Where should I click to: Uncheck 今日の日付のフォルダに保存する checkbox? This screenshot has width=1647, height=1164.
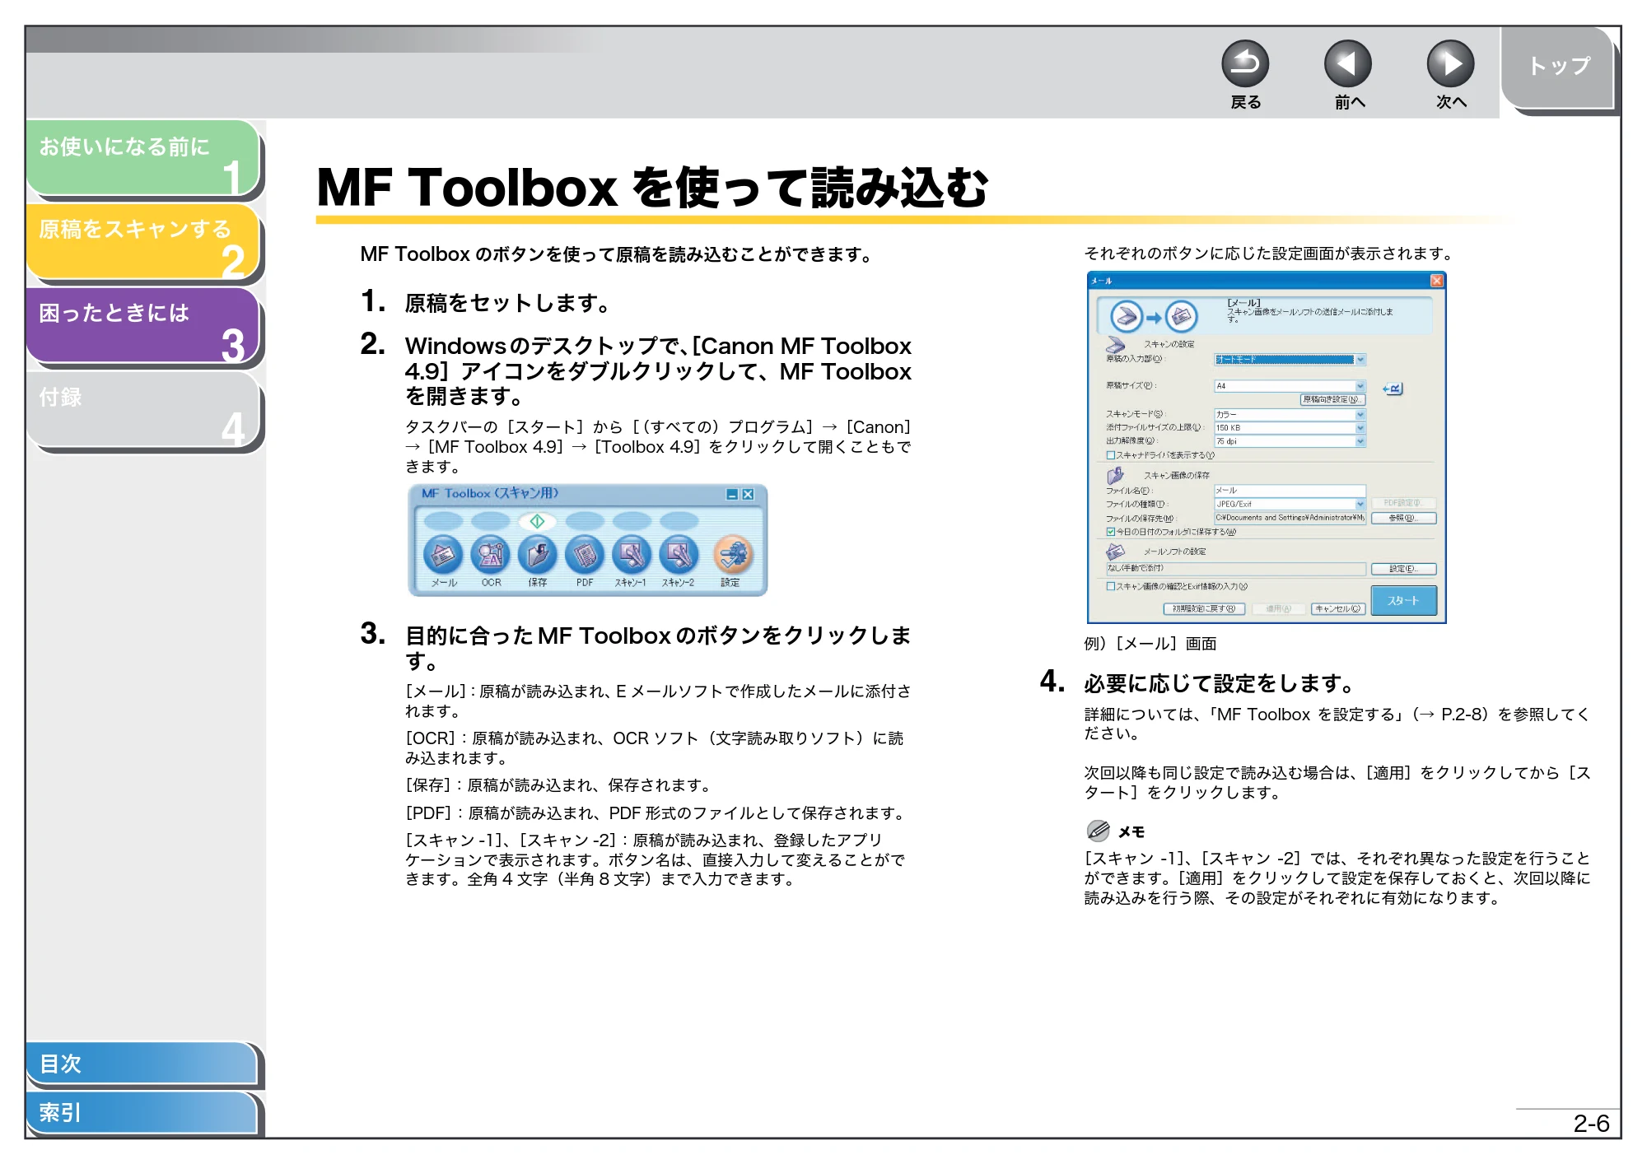pyautogui.click(x=1110, y=532)
